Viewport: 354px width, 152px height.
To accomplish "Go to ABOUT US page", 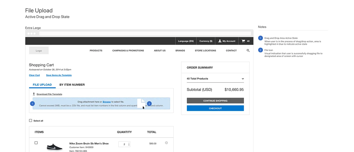I will pyautogui.click(x=160, y=50).
